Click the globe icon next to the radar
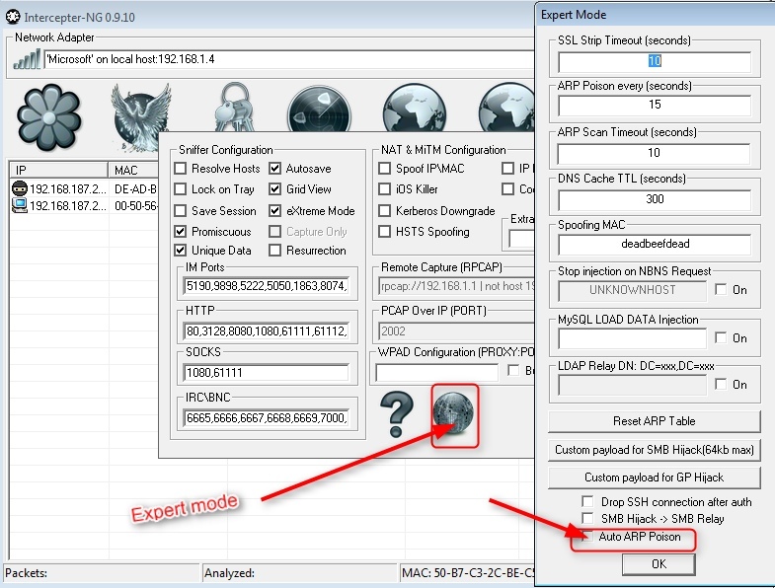 coord(414,109)
